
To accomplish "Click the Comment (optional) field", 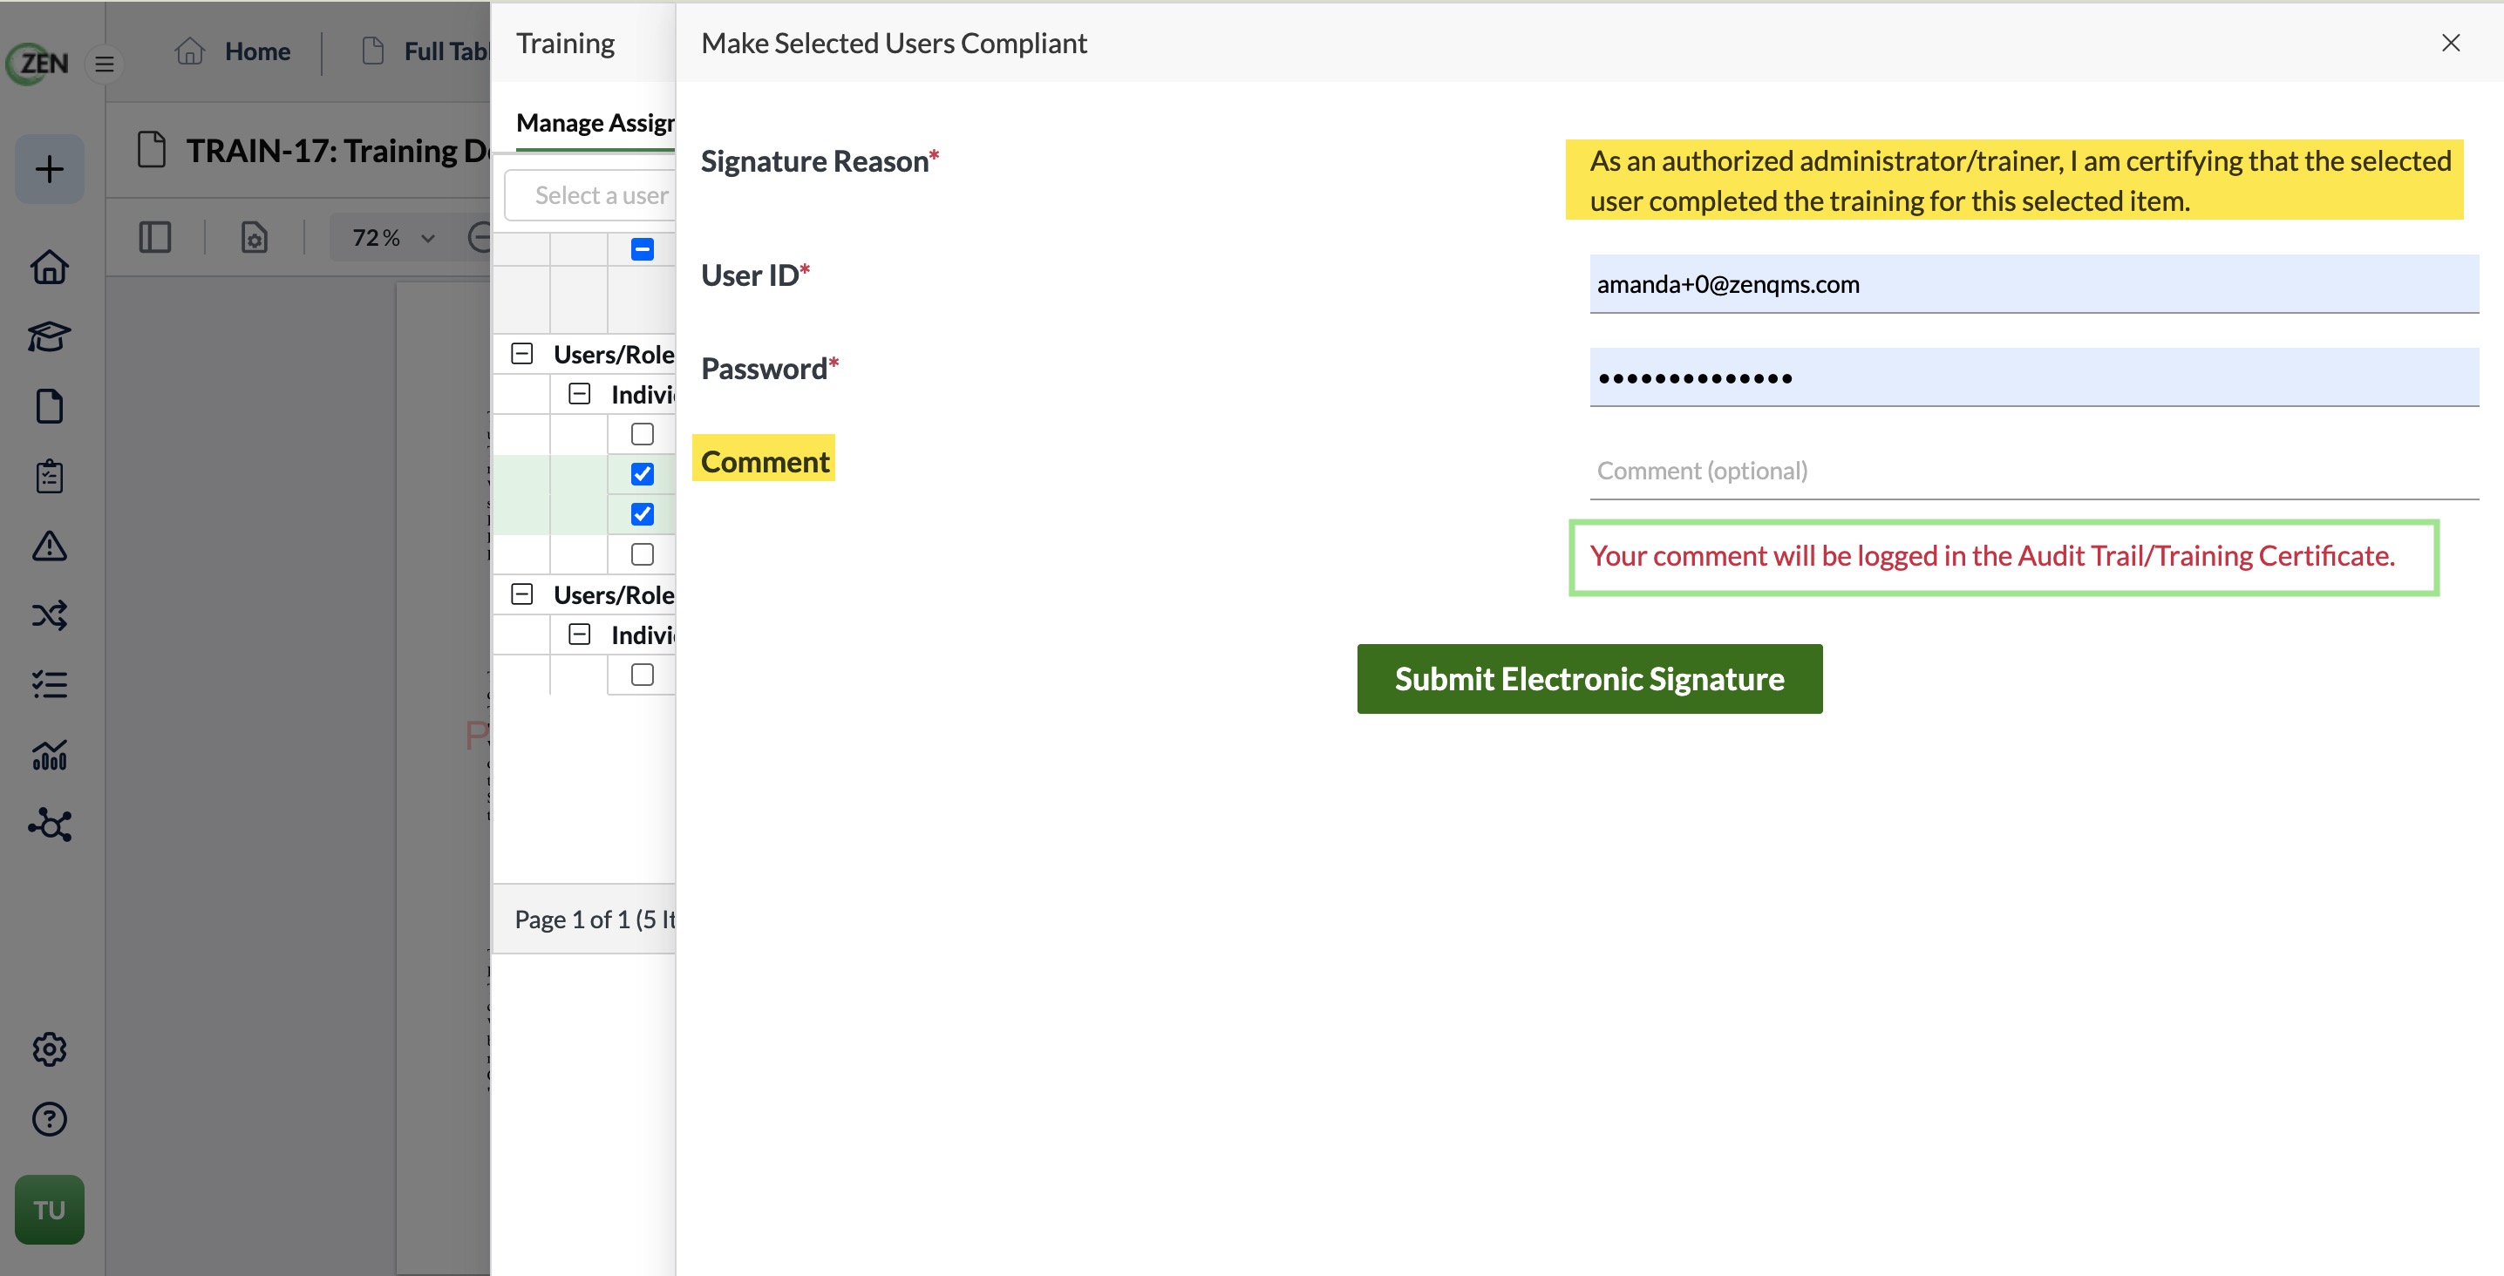I will [2033, 471].
